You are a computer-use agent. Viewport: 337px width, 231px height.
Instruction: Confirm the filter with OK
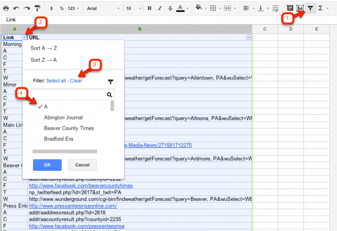(47, 165)
